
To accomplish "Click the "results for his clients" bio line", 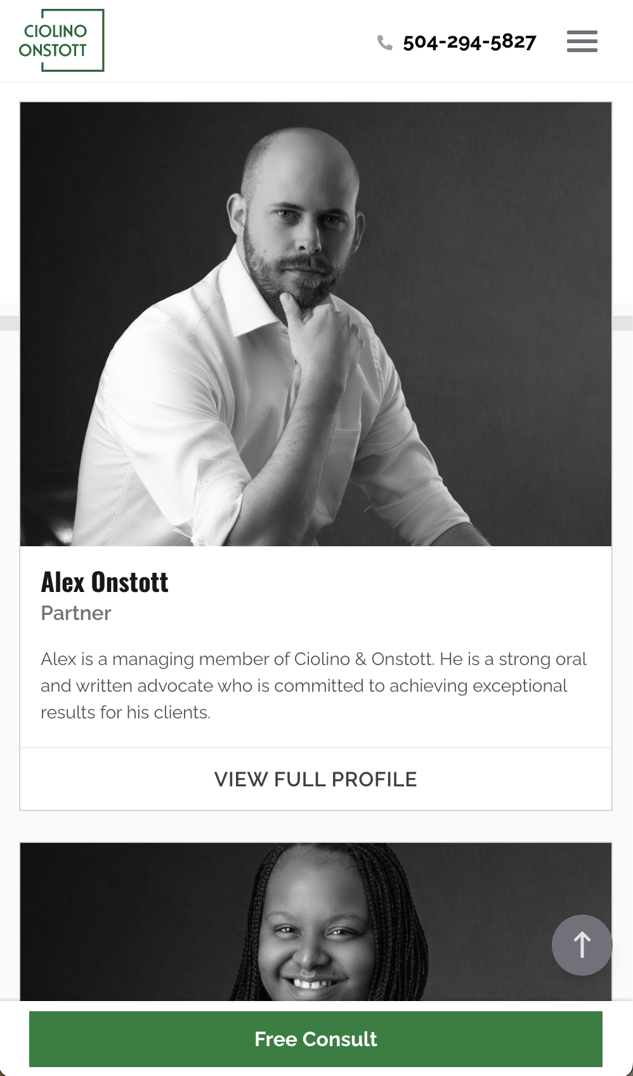I will point(126,712).
